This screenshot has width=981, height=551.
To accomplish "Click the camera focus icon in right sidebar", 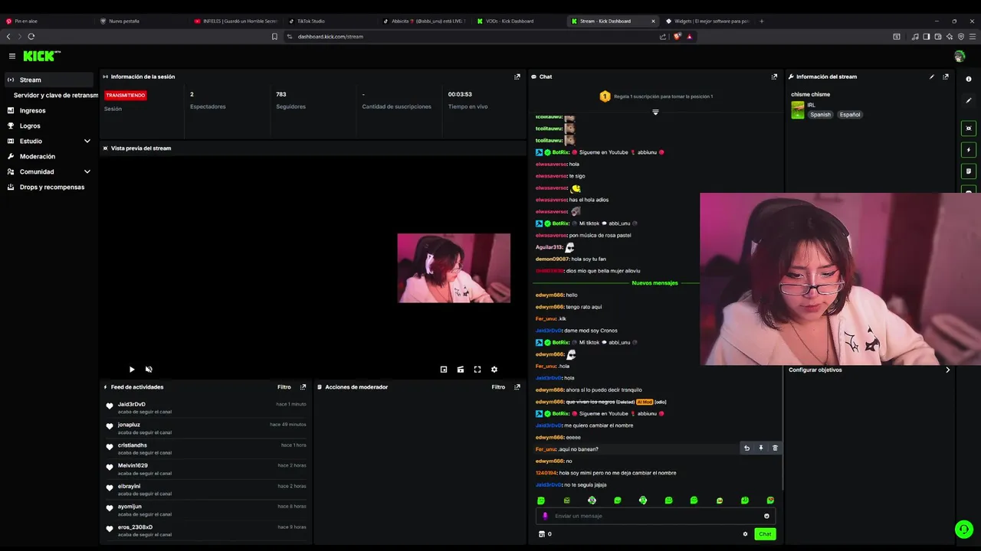I will pyautogui.click(x=969, y=129).
